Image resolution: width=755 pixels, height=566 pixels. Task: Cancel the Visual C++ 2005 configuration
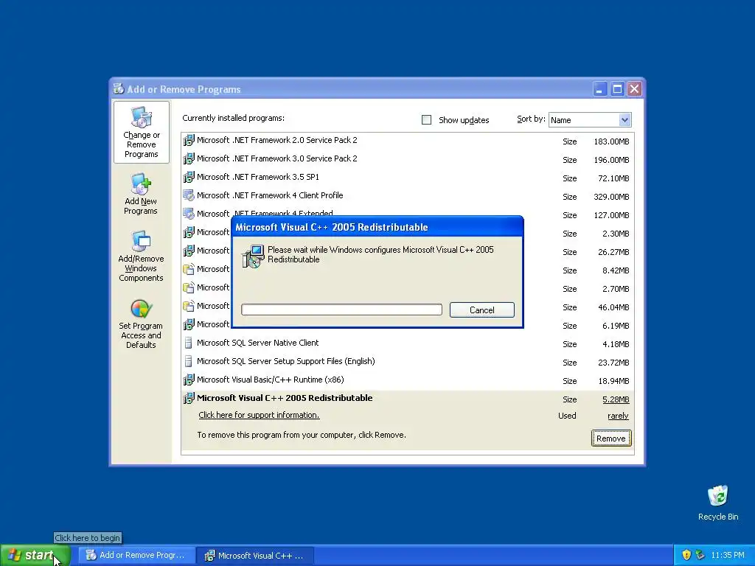pos(482,310)
